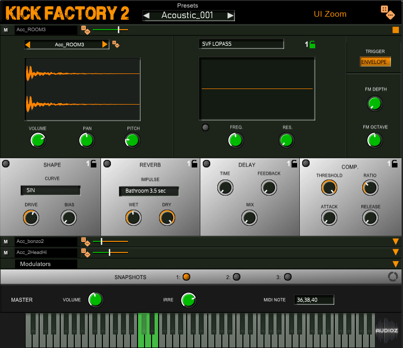Click the MIDI NOTE input field
Image resolution: width=403 pixels, height=348 pixels.
pos(314,300)
